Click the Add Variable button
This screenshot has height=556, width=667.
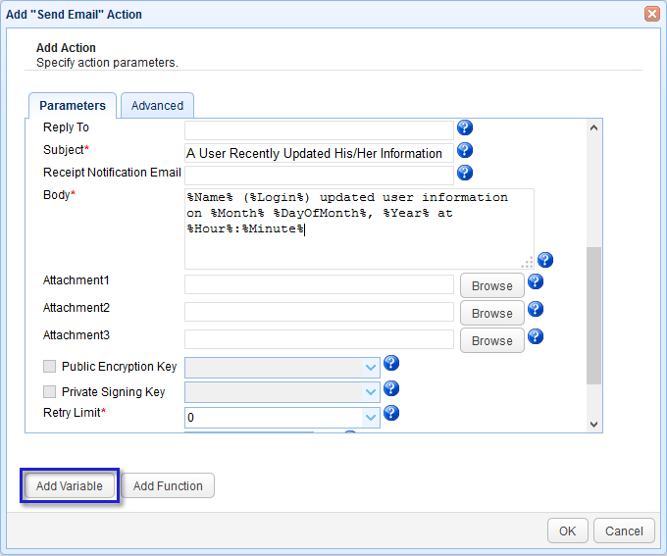[x=70, y=485]
